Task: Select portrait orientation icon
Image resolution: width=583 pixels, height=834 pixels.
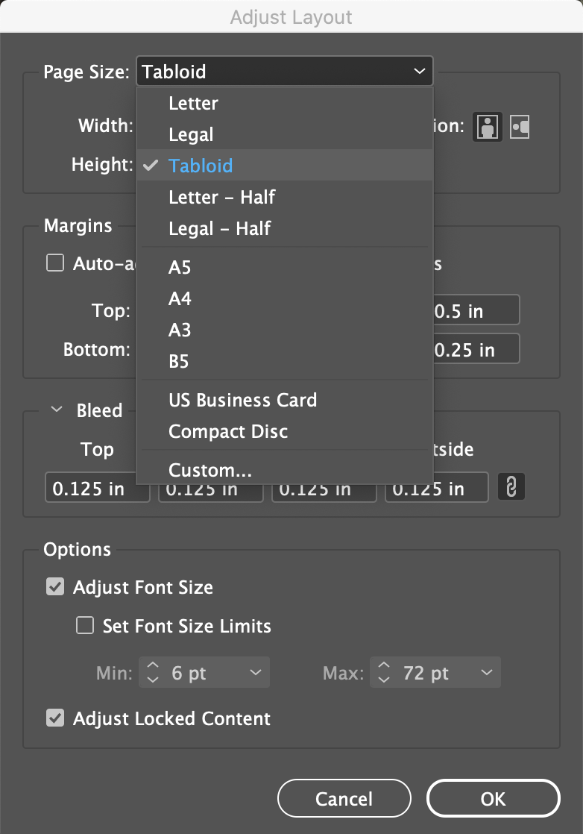Action: (x=488, y=127)
